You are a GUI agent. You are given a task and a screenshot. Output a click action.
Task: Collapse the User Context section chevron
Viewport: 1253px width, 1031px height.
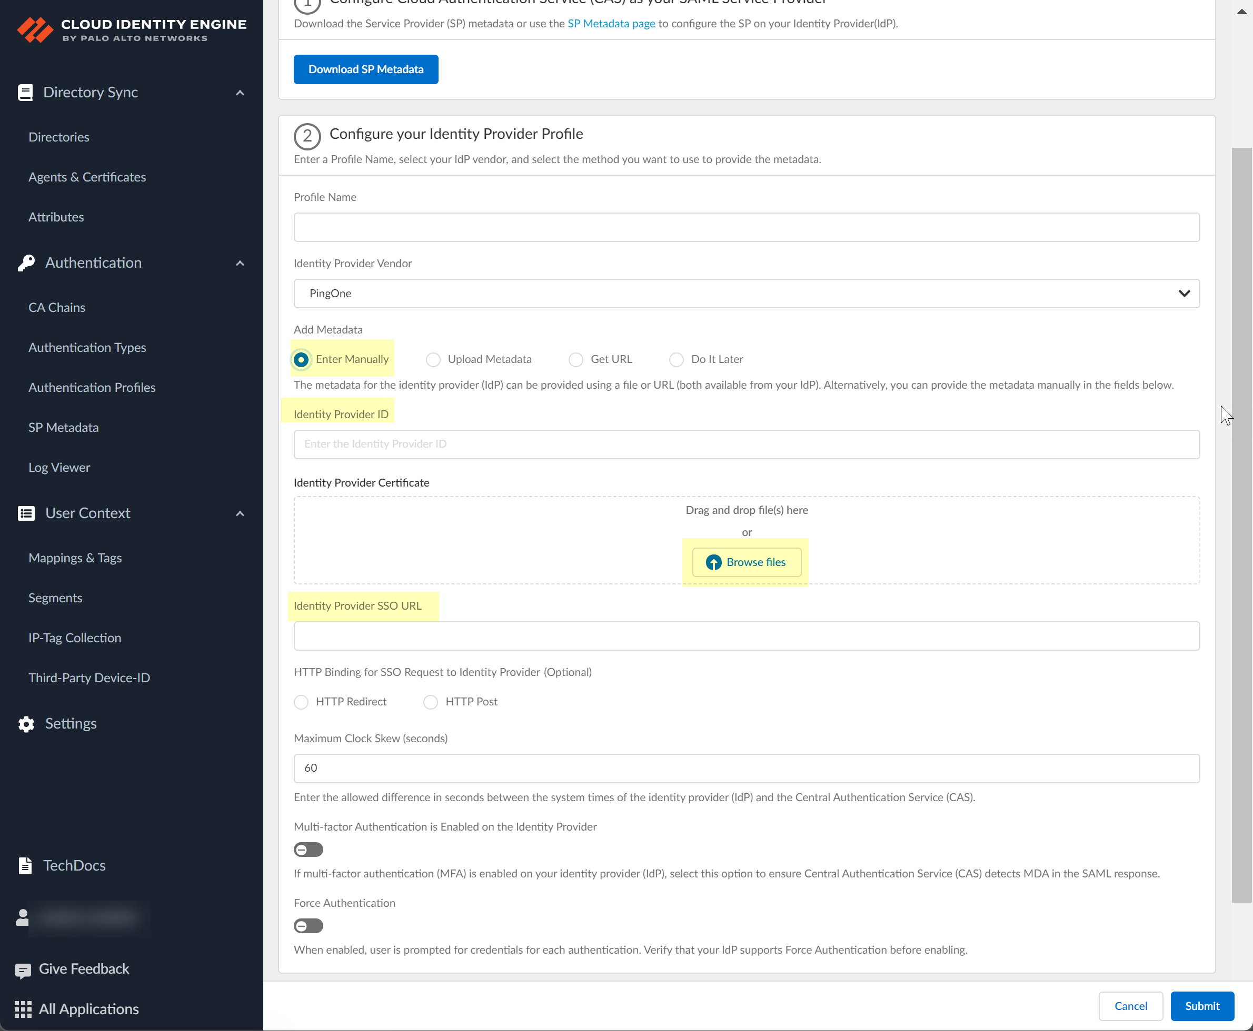point(240,513)
